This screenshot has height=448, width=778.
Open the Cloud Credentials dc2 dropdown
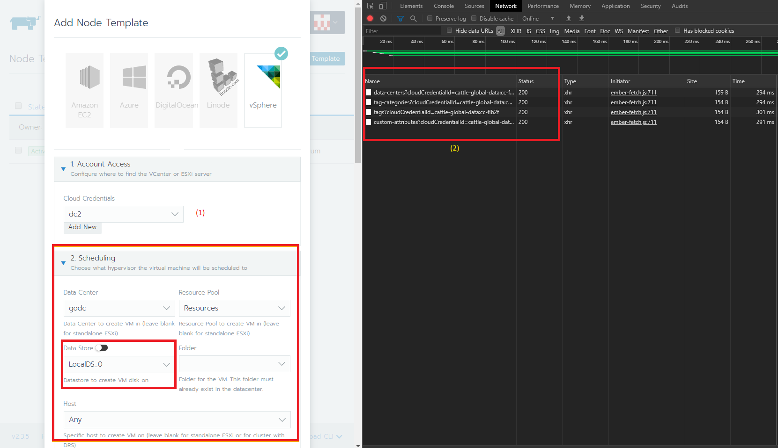pyautogui.click(x=123, y=214)
